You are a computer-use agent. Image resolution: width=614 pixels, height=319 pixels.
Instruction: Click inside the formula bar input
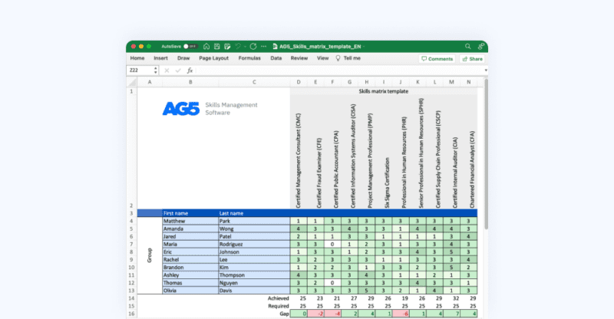pyautogui.click(x=339, y=71)
